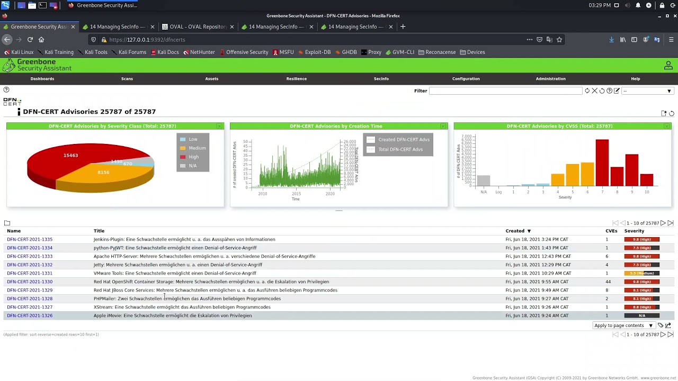This screenshot has width=678, height=381.
Task: Sort by the Name column header
Action: [14, 231]
